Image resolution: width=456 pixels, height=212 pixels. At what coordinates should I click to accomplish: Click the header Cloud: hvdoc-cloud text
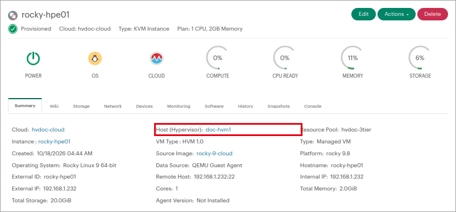85,29
